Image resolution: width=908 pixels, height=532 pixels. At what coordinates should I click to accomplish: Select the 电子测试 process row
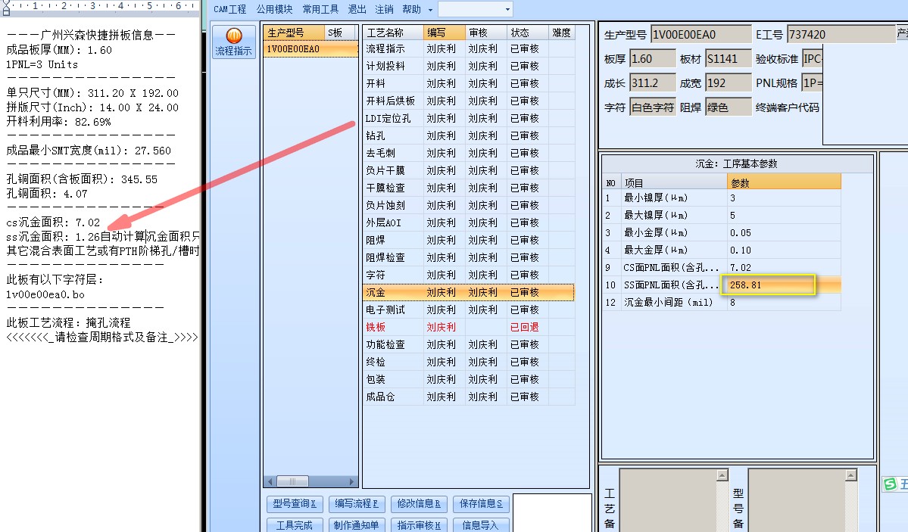point(469,310)
